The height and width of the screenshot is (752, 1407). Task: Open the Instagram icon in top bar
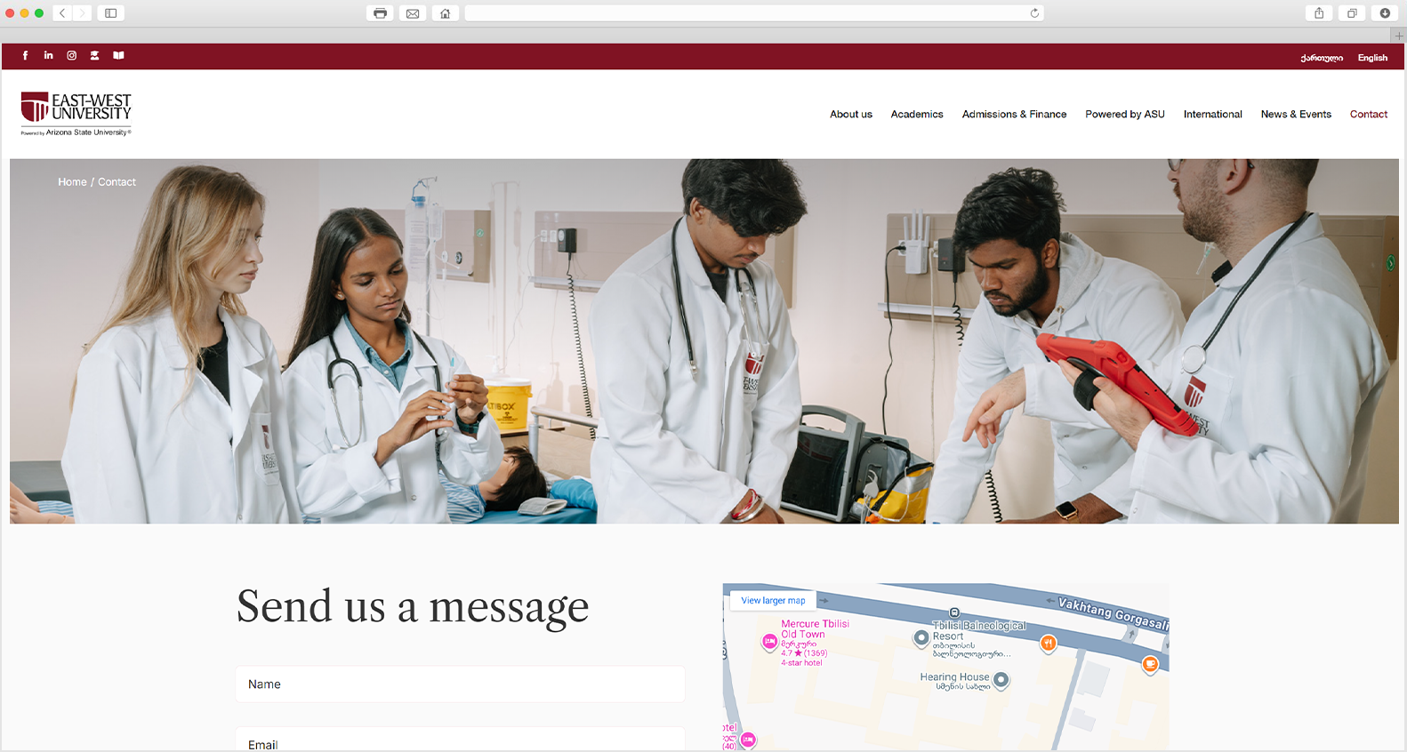71,55
